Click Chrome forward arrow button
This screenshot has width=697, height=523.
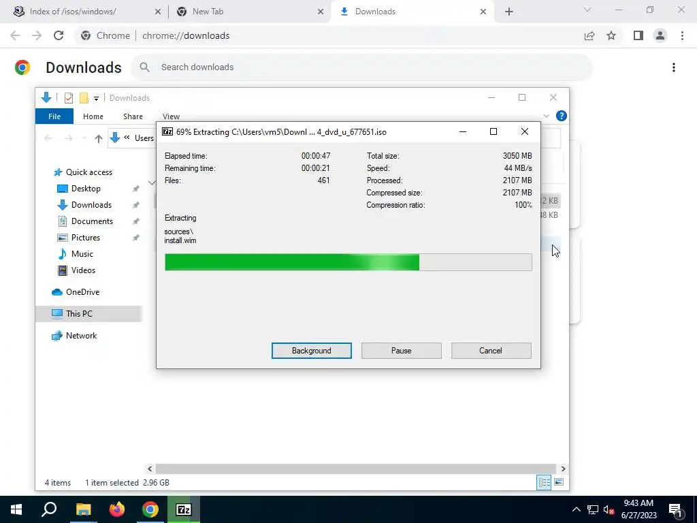(37, 35)
